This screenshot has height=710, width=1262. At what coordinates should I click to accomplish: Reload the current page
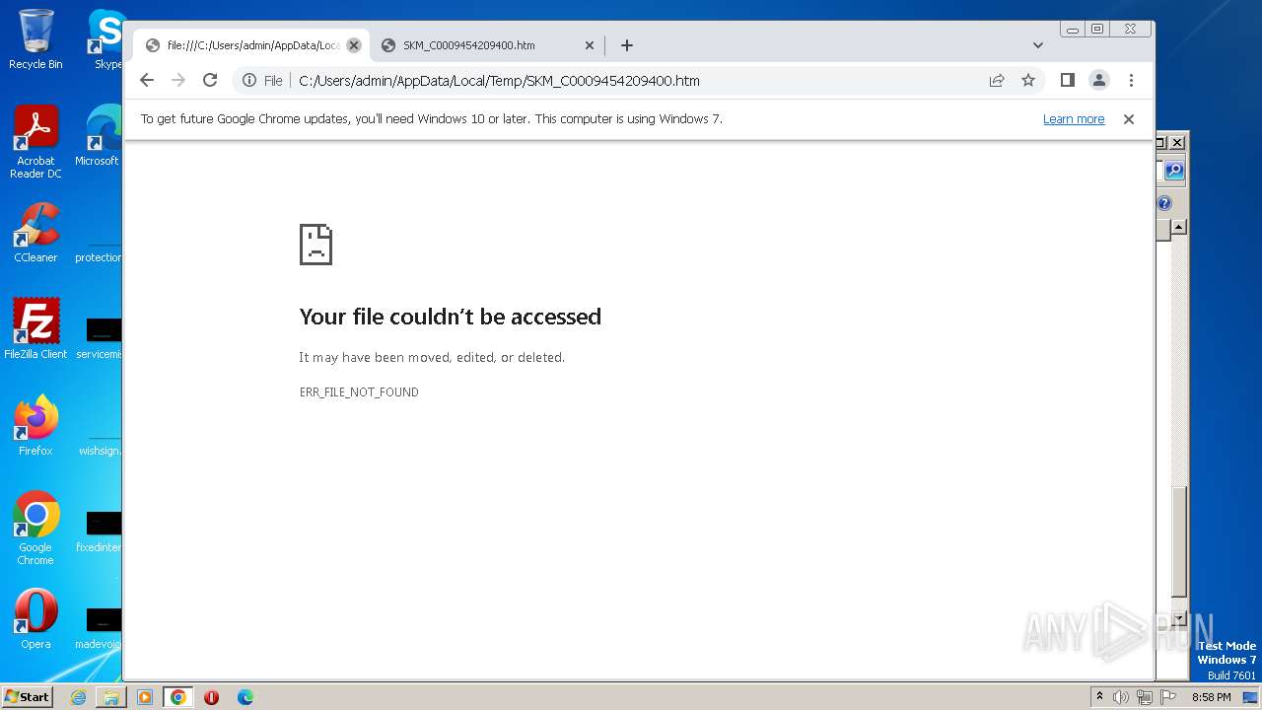point(210,80)
